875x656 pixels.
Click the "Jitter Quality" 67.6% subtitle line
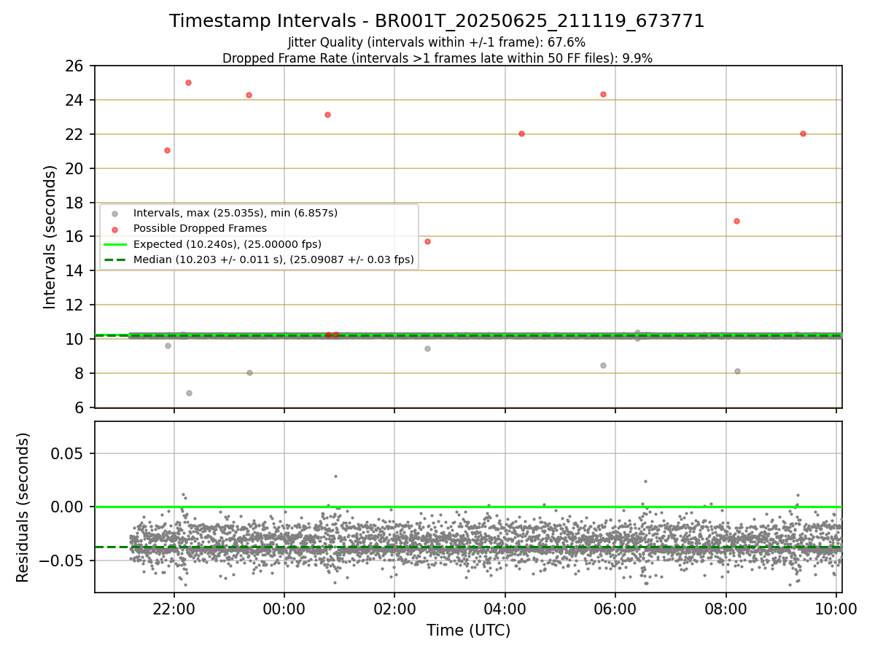click(x=437, y=42)
